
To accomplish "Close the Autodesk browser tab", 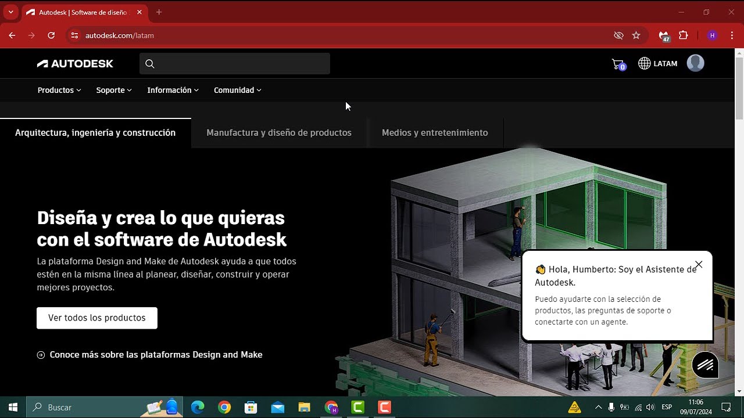I will pyautogui.click(x=138, y=12).
